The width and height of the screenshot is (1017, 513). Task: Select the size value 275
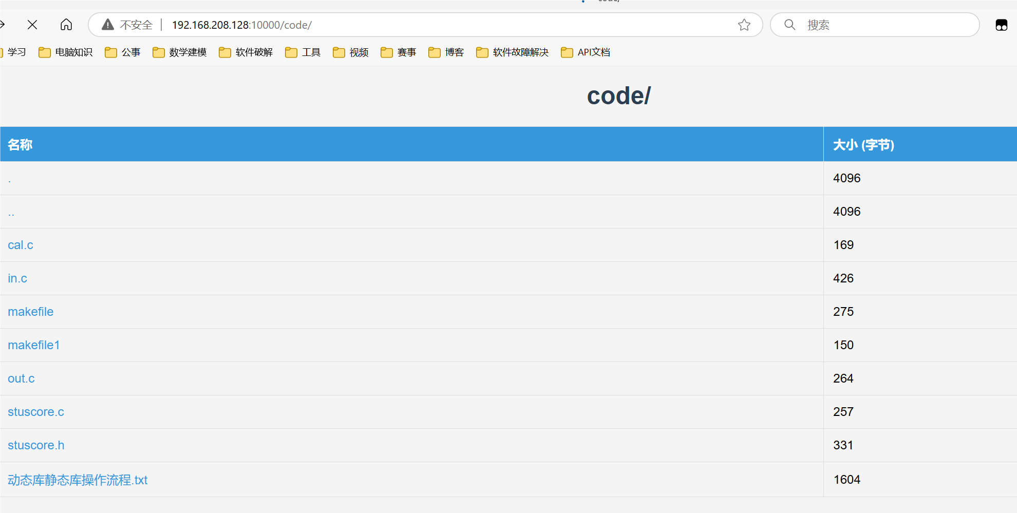click(x=843, y=312)
